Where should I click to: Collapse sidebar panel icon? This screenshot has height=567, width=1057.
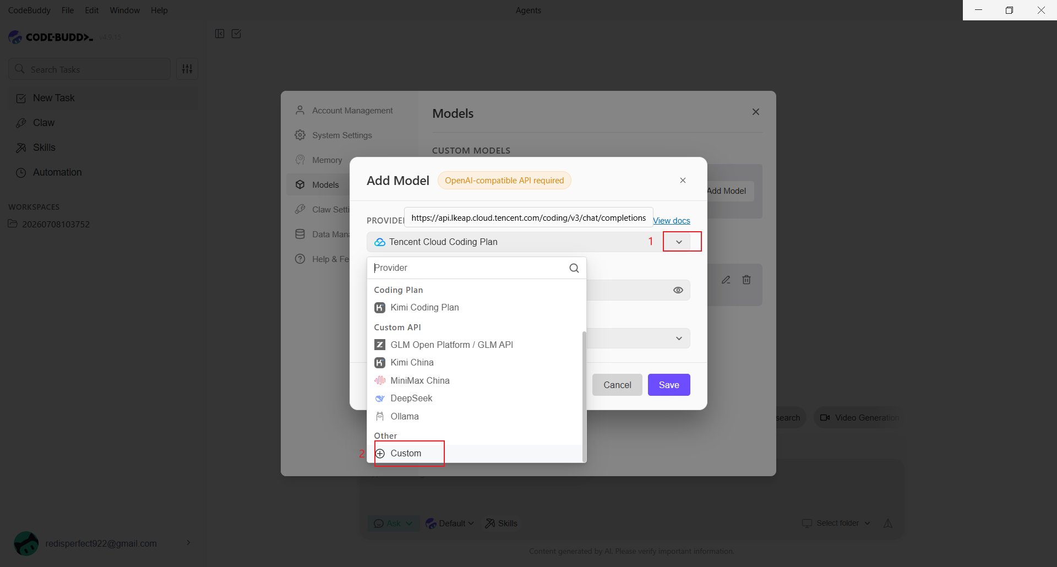point(220,34)
